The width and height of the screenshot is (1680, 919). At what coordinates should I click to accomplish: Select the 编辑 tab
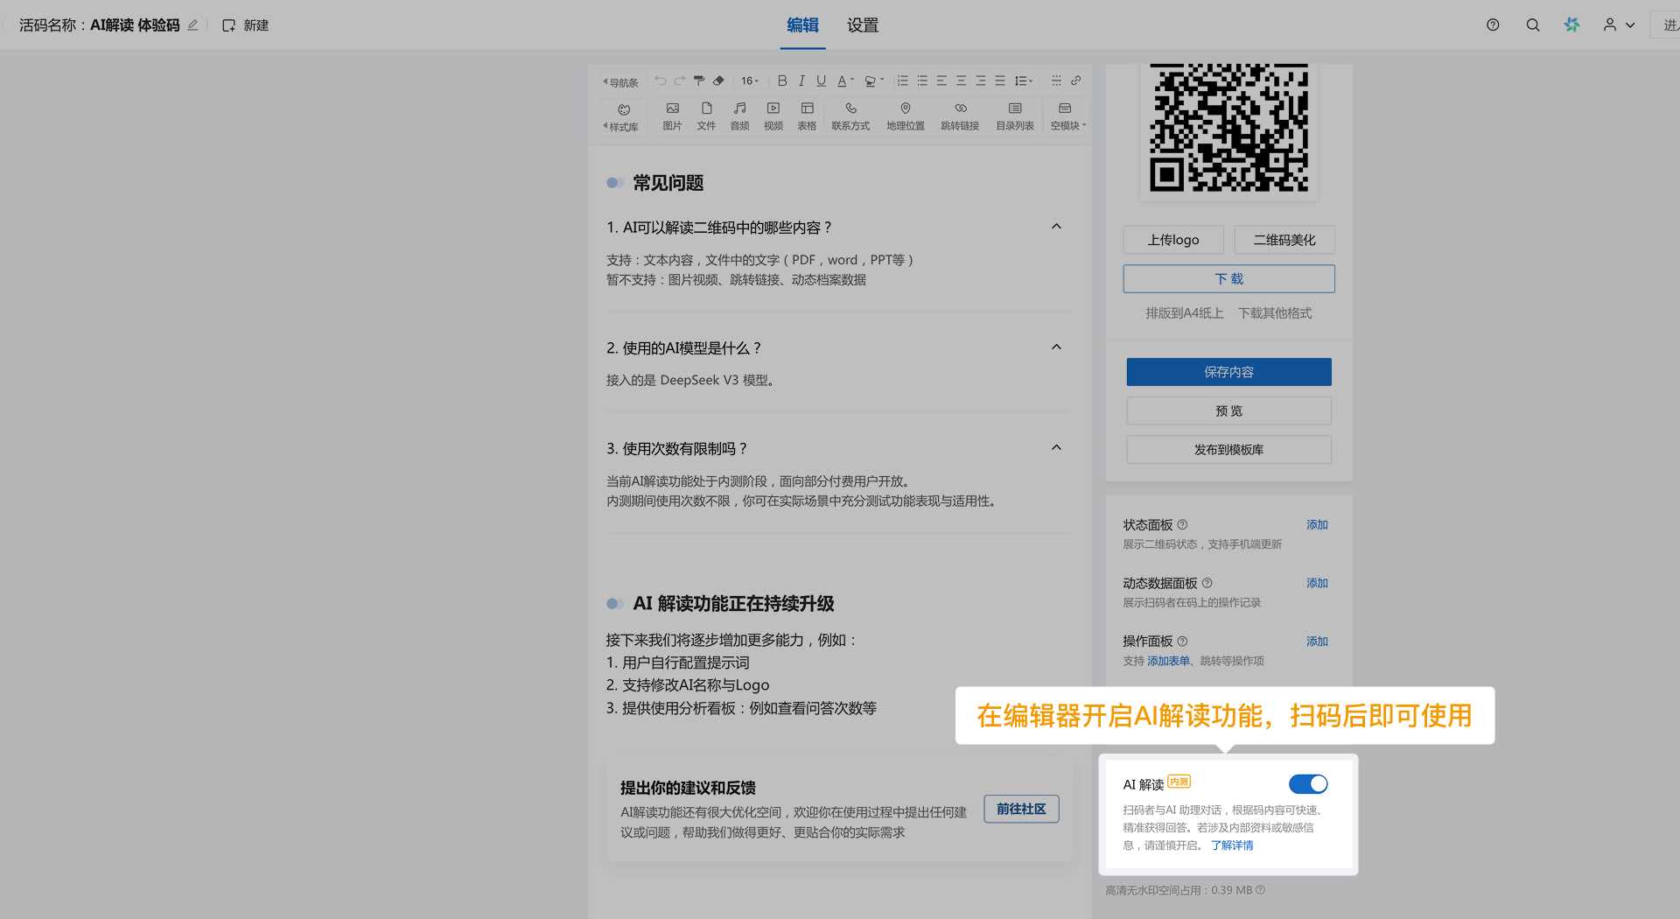pos(801,25)
